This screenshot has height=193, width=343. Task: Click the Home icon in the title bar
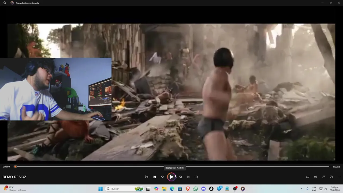click(x=4, y=3)
